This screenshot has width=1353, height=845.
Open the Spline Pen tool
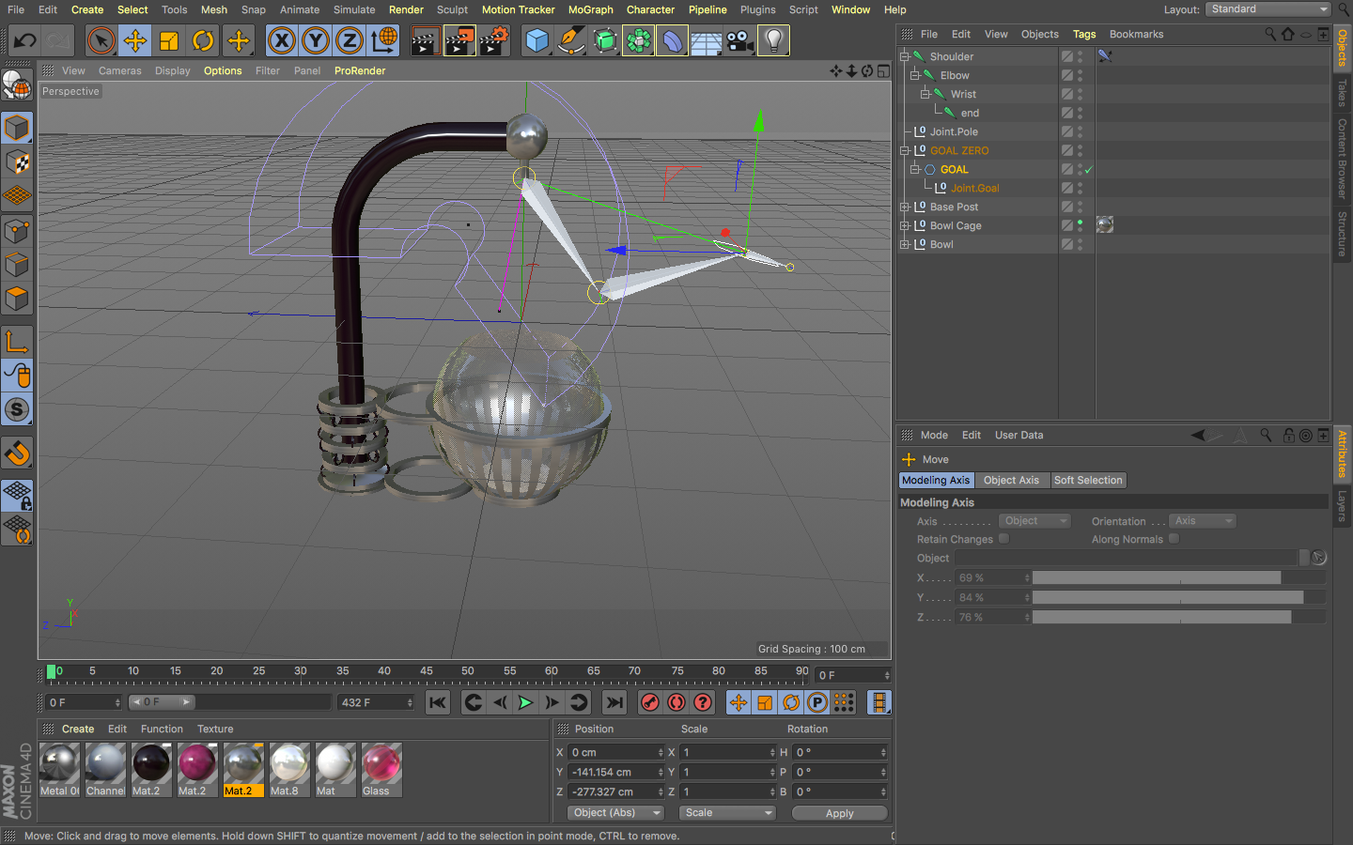point(570,40)
